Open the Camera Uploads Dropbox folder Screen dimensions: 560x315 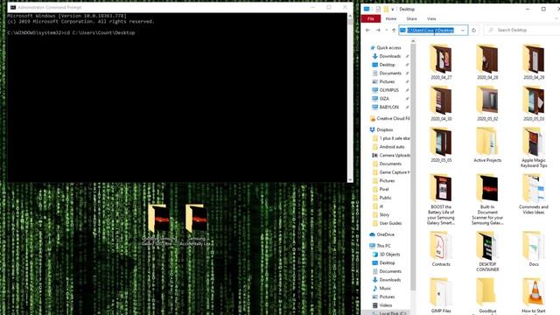point(395,156)
